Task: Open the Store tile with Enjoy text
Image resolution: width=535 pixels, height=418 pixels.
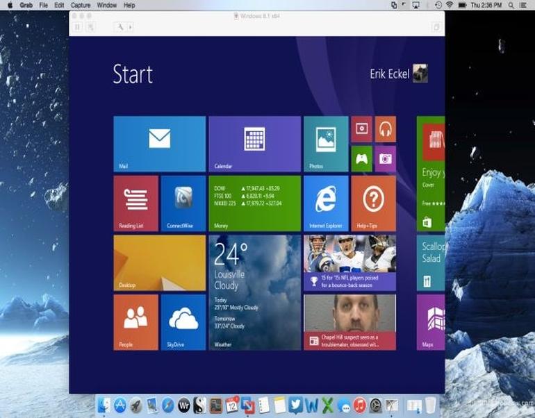Action: (x=431, y=174)
